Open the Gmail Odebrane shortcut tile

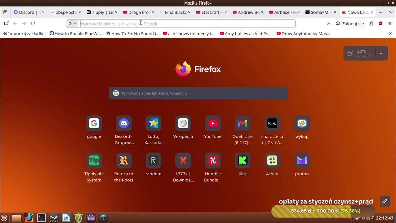tap(243, 123)
